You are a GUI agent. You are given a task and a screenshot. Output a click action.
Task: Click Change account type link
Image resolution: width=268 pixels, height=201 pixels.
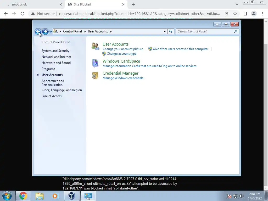pyautogui.click(x=121, y=54)
